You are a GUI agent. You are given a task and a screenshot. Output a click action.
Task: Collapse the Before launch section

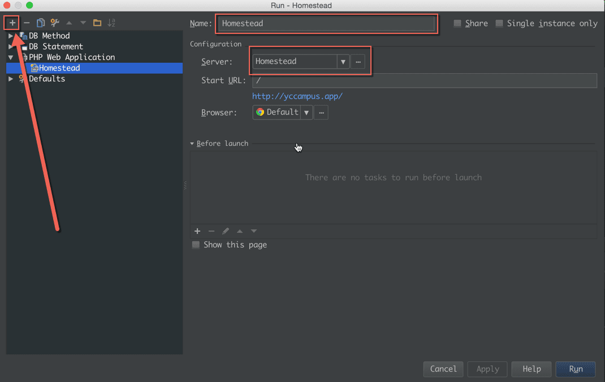(x=192, y=143)
